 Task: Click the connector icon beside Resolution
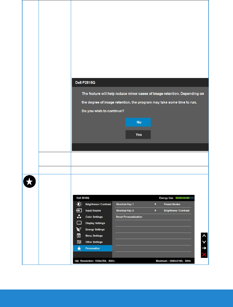tap(77, 261)
